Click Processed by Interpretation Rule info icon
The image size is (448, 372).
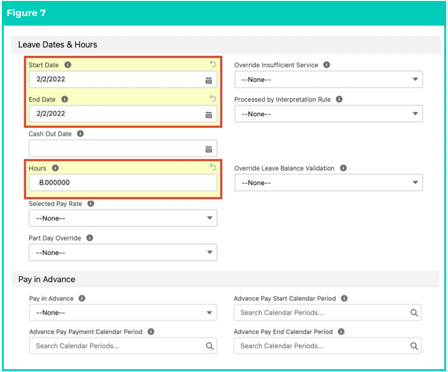[339, 99]
